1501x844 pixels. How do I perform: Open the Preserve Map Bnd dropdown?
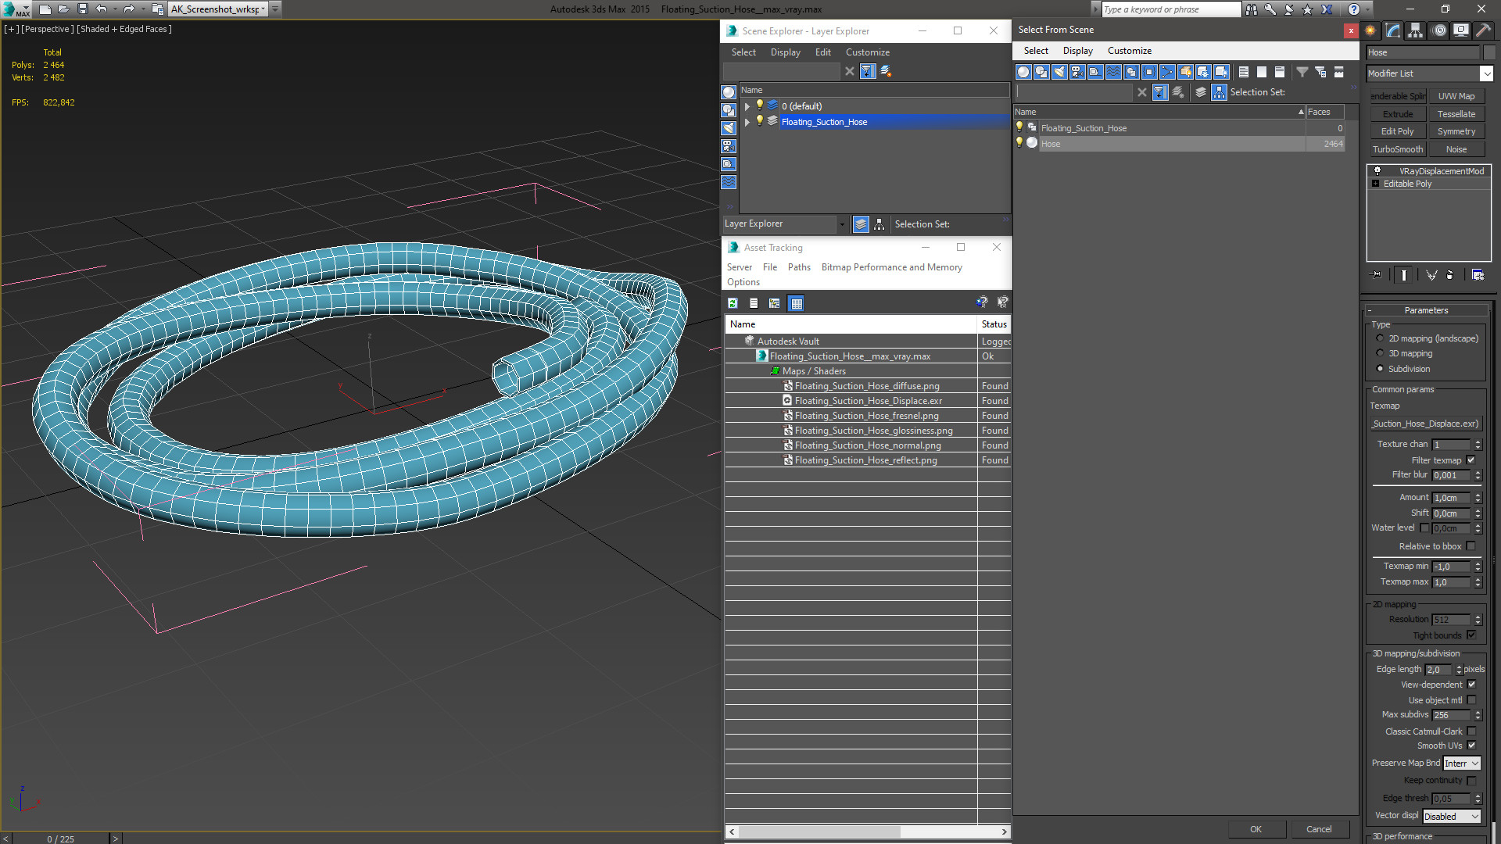(1461, 764)
